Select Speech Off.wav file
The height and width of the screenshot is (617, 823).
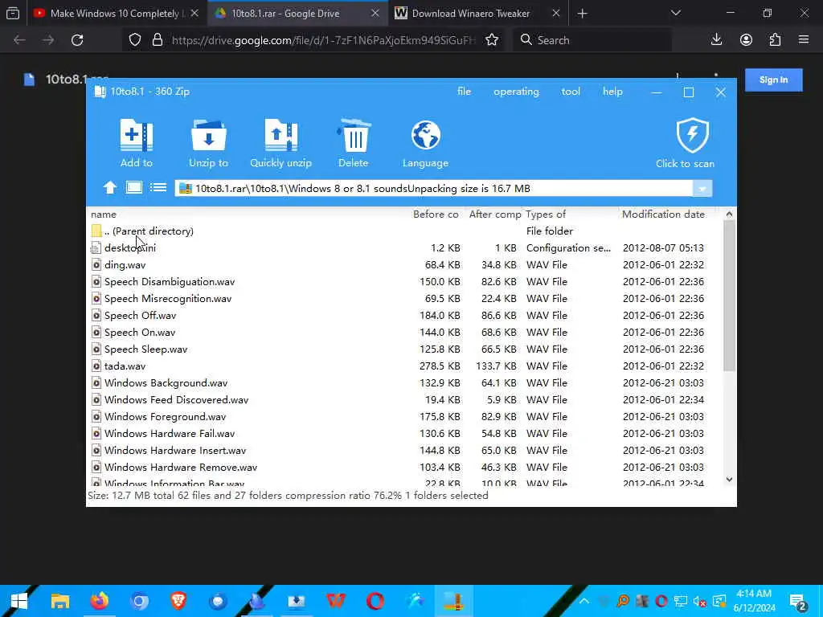click(x=404, y=315)
